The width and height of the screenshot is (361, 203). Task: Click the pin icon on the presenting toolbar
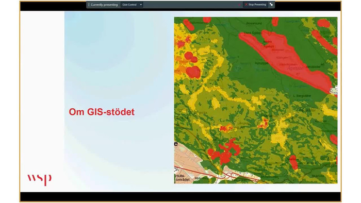271,5
